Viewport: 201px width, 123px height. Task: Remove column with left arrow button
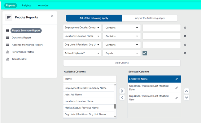pos(122,98)
